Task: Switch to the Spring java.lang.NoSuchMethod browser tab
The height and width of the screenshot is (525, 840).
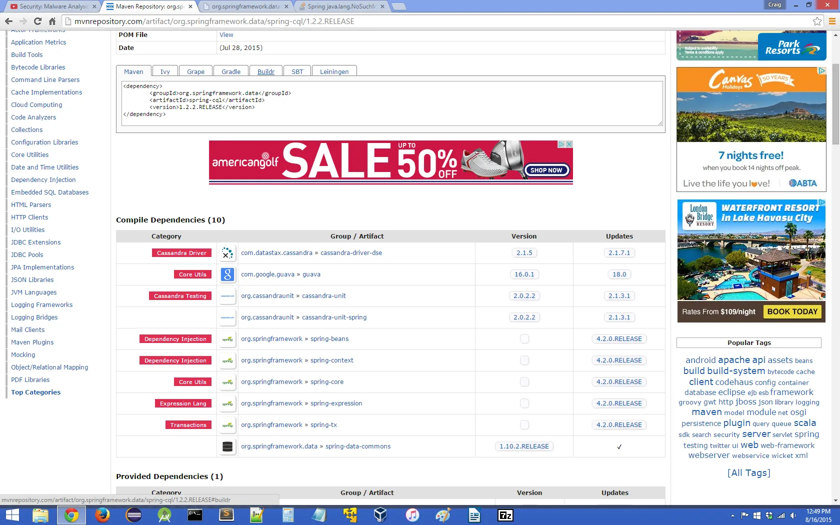Action: coord(342,6)
